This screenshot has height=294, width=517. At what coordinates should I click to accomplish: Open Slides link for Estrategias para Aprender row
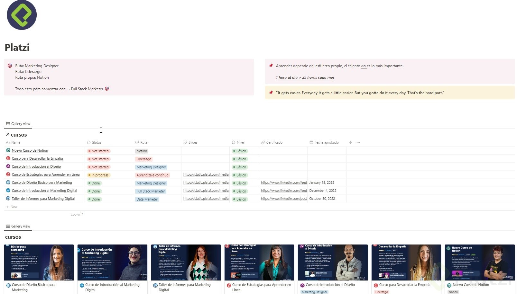(x=206, y=174)
